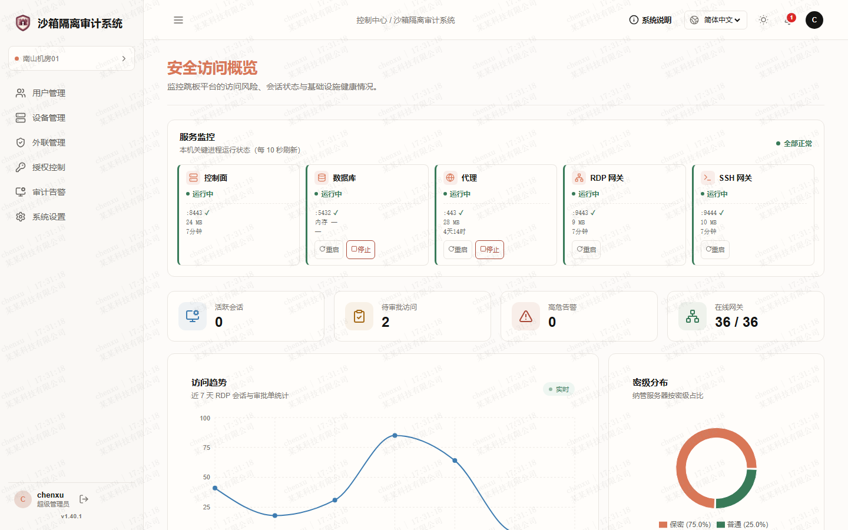Click the 数据库 service icon
Viewport: 848px width, 530px height.
point(322,178)
